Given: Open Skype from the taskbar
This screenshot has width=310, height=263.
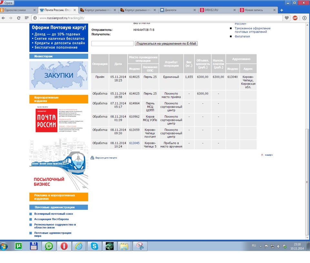Looking at the screenshot, I should click(94, 246).
